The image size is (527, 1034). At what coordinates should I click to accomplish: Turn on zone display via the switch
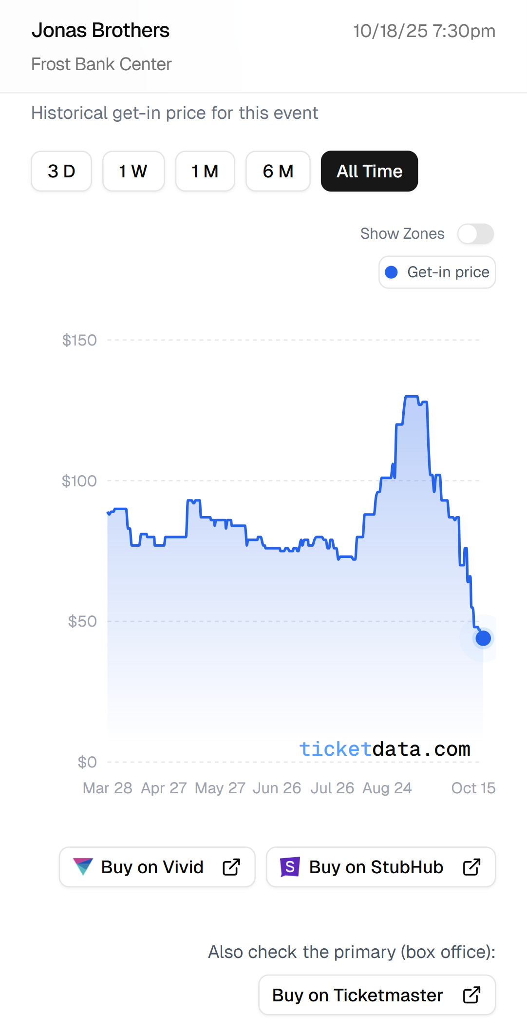point(475,233)
